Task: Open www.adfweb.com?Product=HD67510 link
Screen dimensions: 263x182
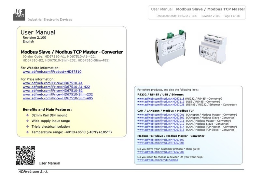Action: tap(52, 72)
